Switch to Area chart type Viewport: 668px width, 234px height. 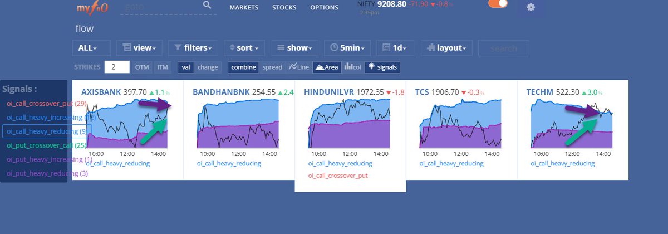(x=327, y=67)
